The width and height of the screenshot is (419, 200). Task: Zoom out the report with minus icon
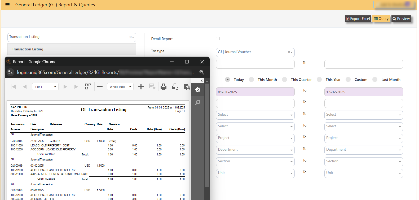click(x=100, y=87)
